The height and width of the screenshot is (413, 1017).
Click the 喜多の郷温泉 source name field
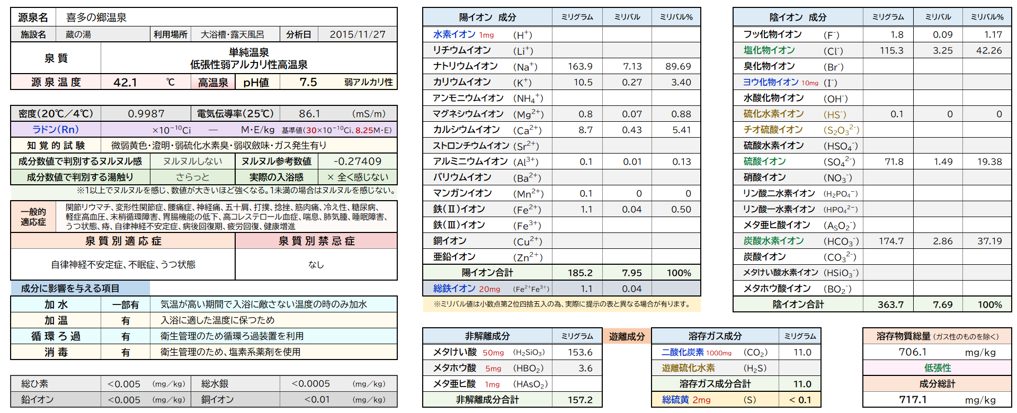click(x=96, y=17)
